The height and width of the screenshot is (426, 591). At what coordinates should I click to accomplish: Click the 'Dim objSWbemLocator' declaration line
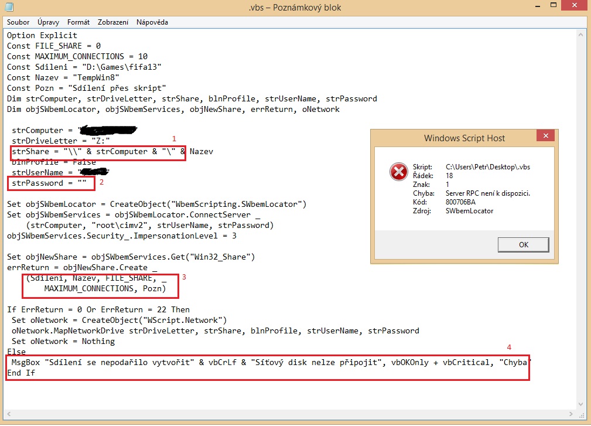coord(173,110)
